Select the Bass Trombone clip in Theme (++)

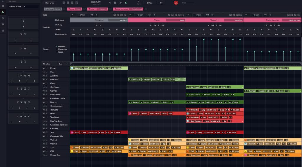[x=215, y=121]
